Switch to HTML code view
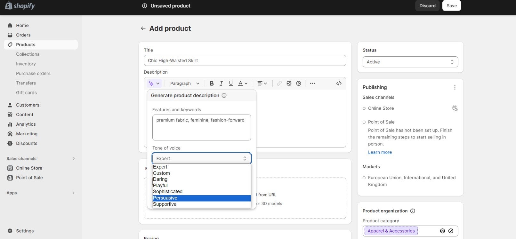516x239 pixels. click(x=339, y=84)
